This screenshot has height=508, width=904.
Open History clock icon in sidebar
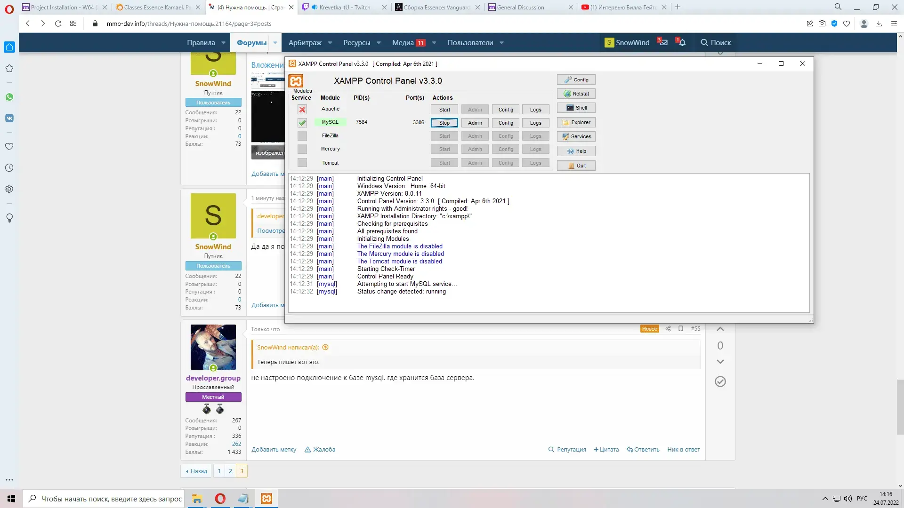(9, 168)
